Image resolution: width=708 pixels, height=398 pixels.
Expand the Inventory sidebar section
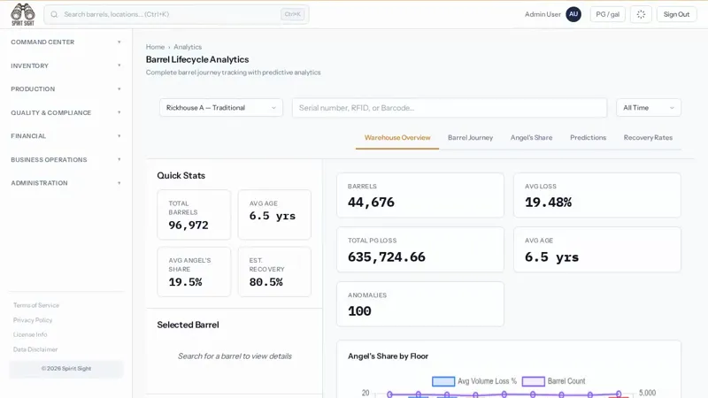[65, 65]
